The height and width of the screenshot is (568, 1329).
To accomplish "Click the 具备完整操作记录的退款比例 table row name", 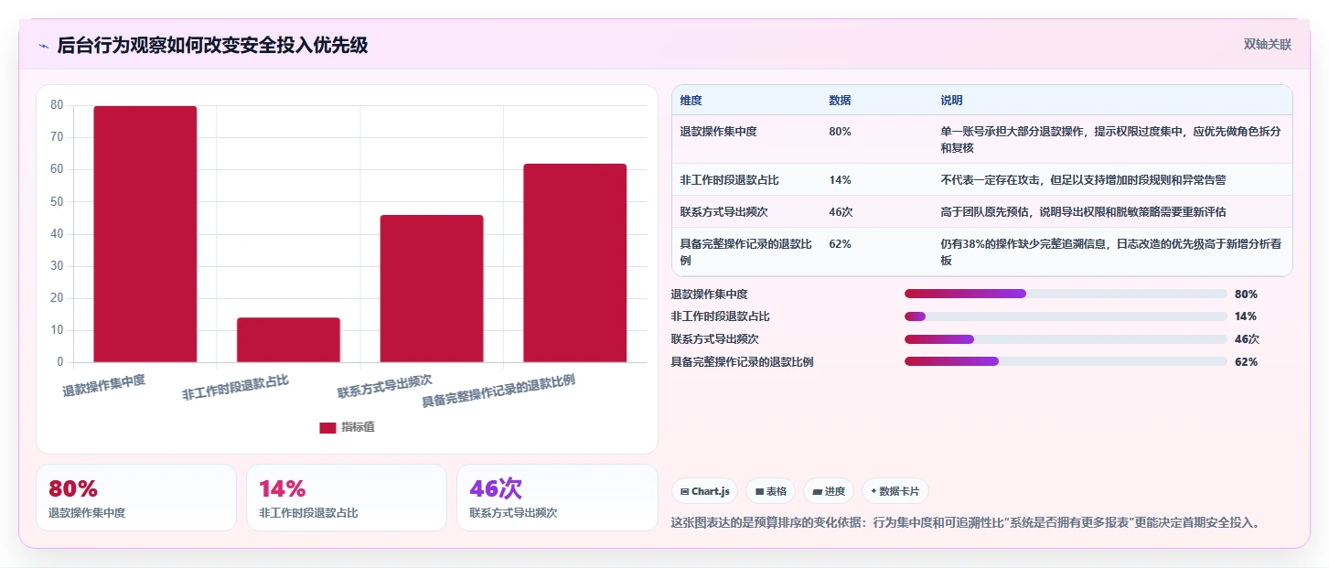I will [x=745, y=252].
